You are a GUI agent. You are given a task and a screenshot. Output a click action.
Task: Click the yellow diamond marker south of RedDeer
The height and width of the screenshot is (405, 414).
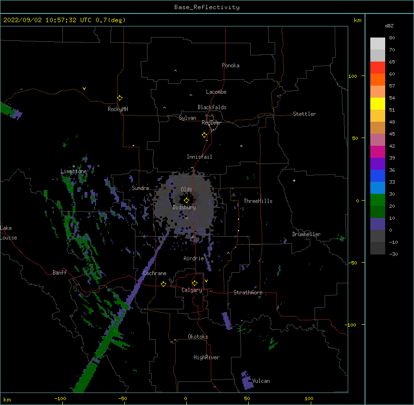204,135
